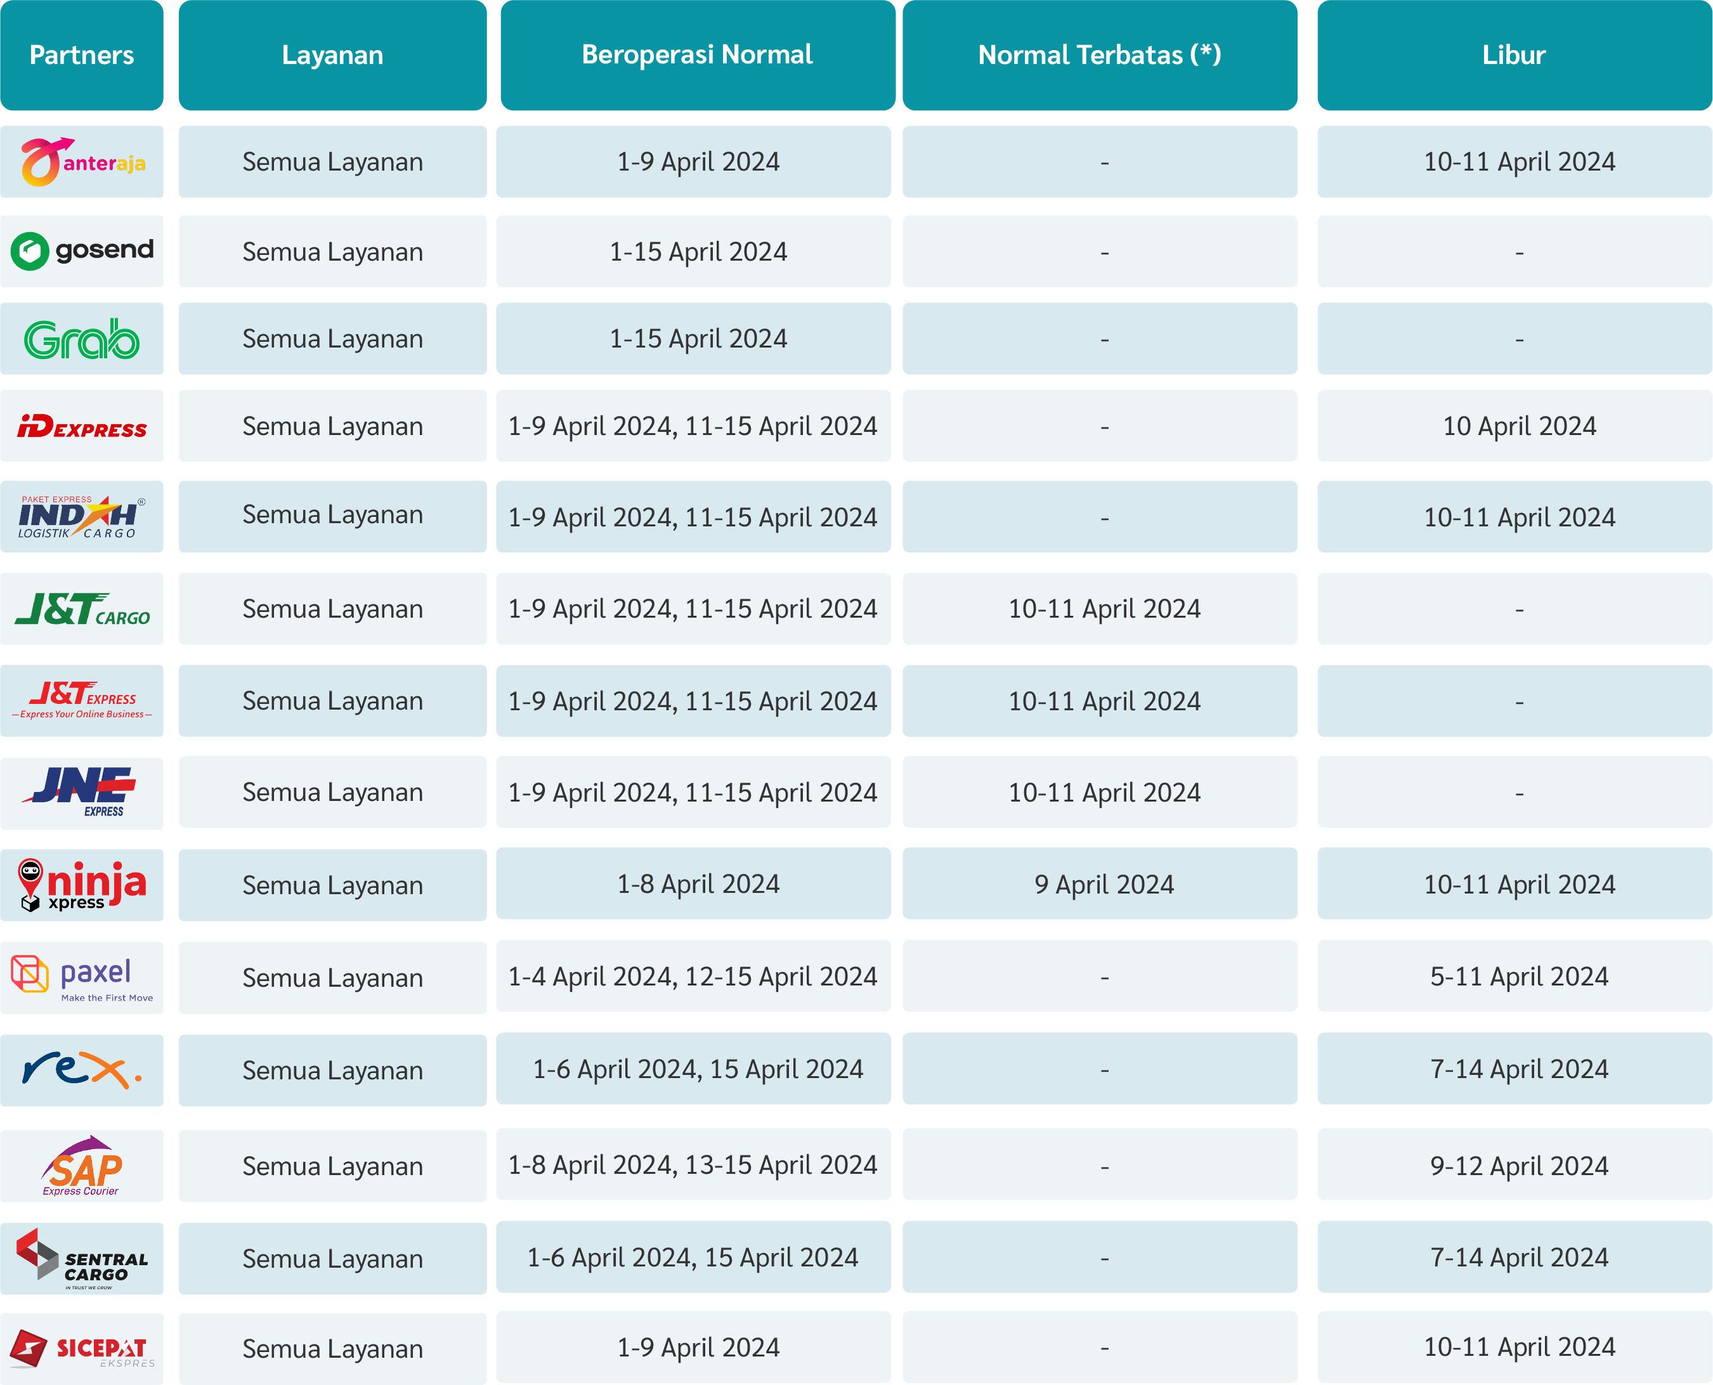Image resolution: width=1713 pixels, height=1385 pixels.
Task: Click Paxel's "1-4 April 2024, 12-15 April 2024" cell
Action: click(x=693, y=976)
